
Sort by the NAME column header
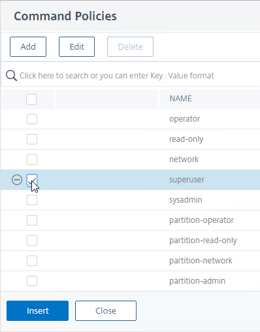pyautogui.click(x=180, y=99)
